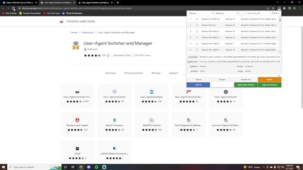Open the User-Agent Switcher for... related extension card
Viewport: 303px width, 170px height.
point(77,96)
